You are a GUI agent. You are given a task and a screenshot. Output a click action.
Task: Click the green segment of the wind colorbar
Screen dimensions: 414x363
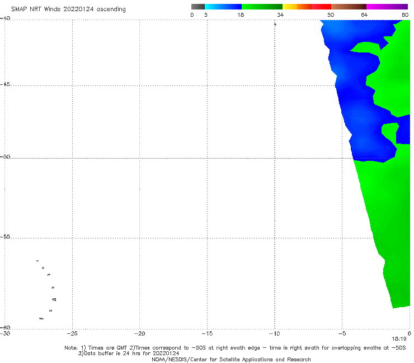[262, 7]
